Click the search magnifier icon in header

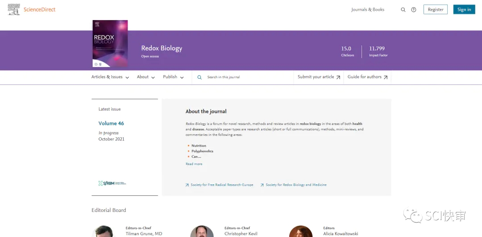[403, 9]
